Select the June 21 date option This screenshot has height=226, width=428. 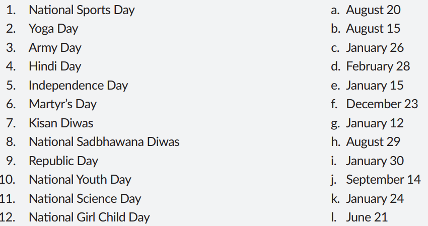coord(367,217)
